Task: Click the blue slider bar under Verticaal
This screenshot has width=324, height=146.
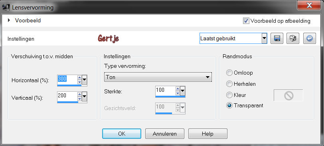Action: (x=68, y=102)
